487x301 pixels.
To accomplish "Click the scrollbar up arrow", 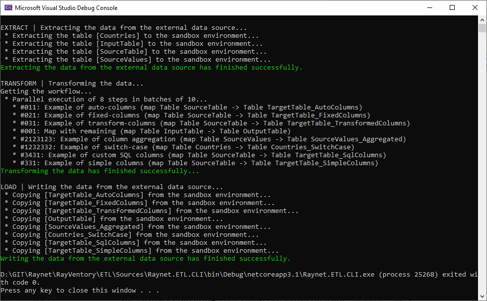I will [483, 20].
